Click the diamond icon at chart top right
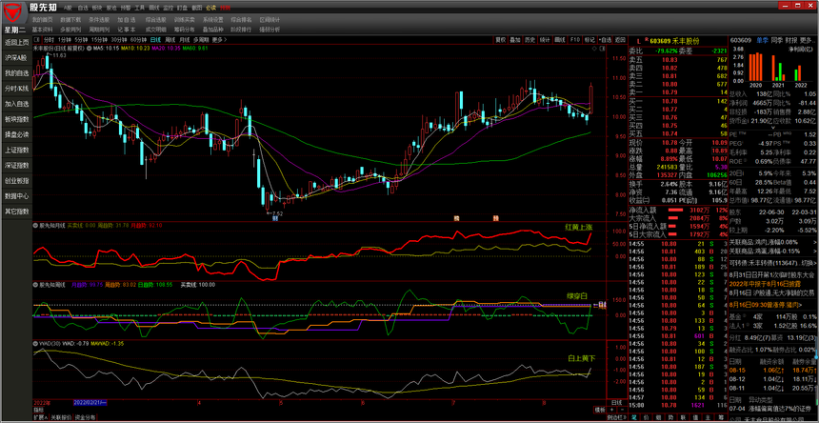This screenshot has width=819, height=423. click(x=594, y=48)
